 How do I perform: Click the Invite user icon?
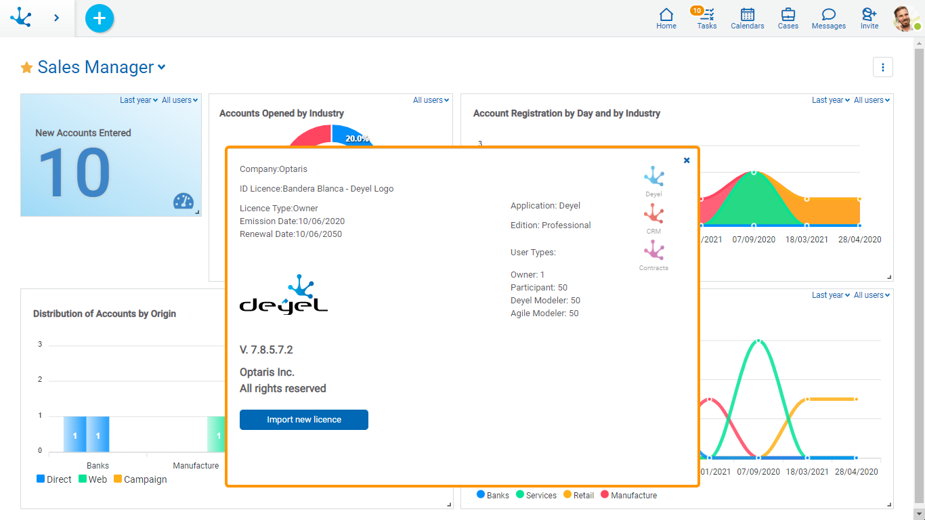pyautogui.click(x=869, y=18)
